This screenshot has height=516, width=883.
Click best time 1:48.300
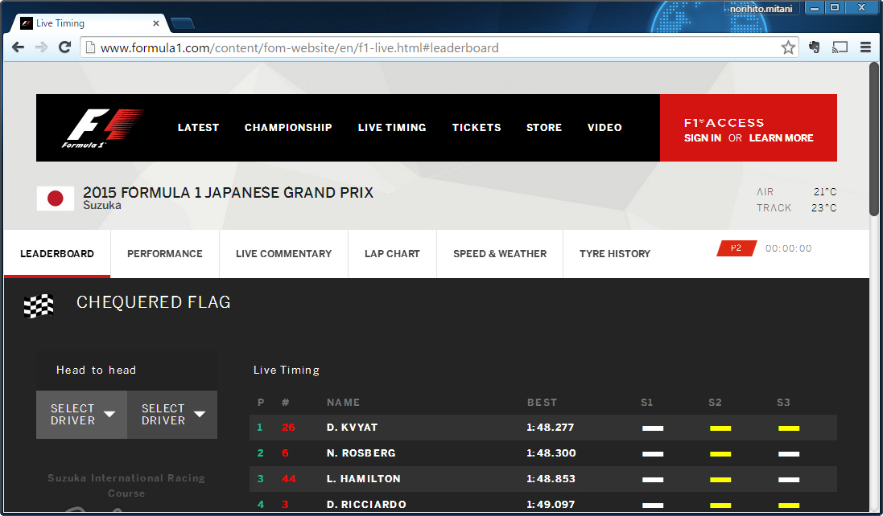tap(551, 453)
